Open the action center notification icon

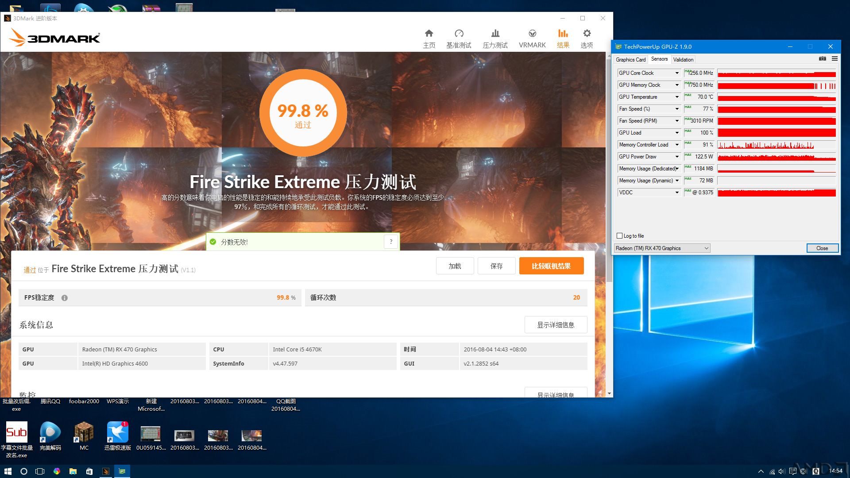[792, 471]
